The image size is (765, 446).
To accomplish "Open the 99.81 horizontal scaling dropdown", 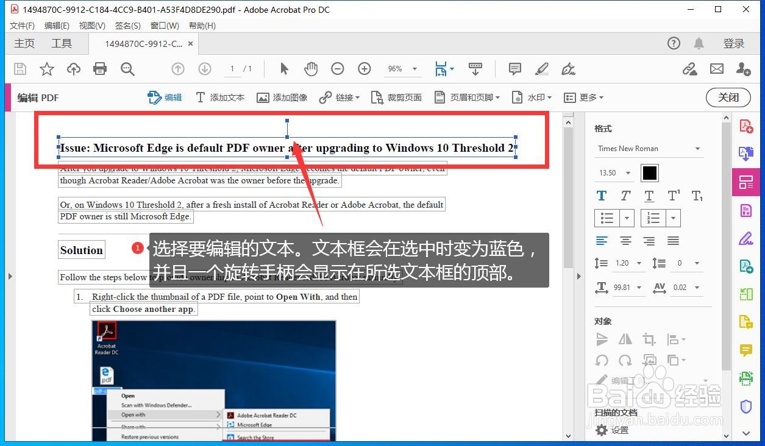I will (x=628, y=288).
